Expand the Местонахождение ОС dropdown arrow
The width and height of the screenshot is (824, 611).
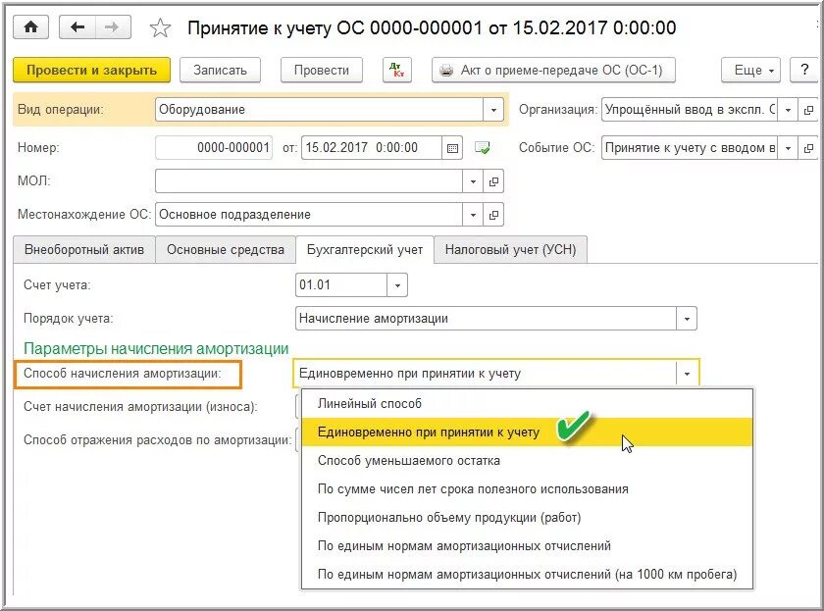(473, 215)
